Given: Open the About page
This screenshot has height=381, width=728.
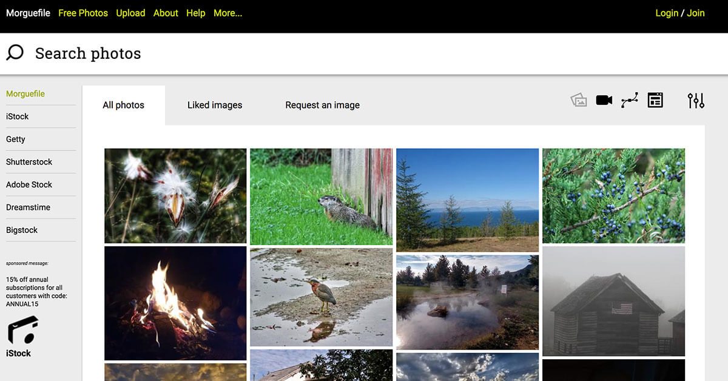Looking at the screenshot, I should 166,13.
